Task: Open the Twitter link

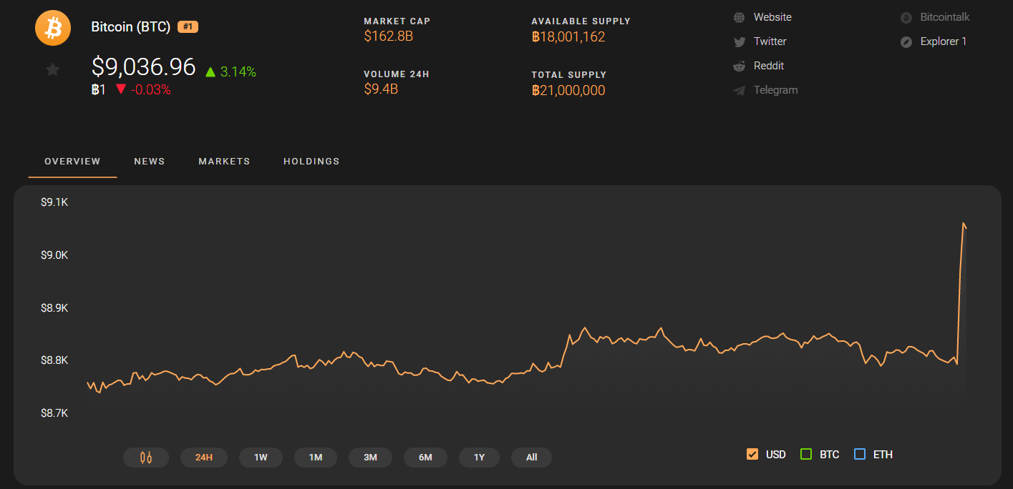Action: (770, 41)
